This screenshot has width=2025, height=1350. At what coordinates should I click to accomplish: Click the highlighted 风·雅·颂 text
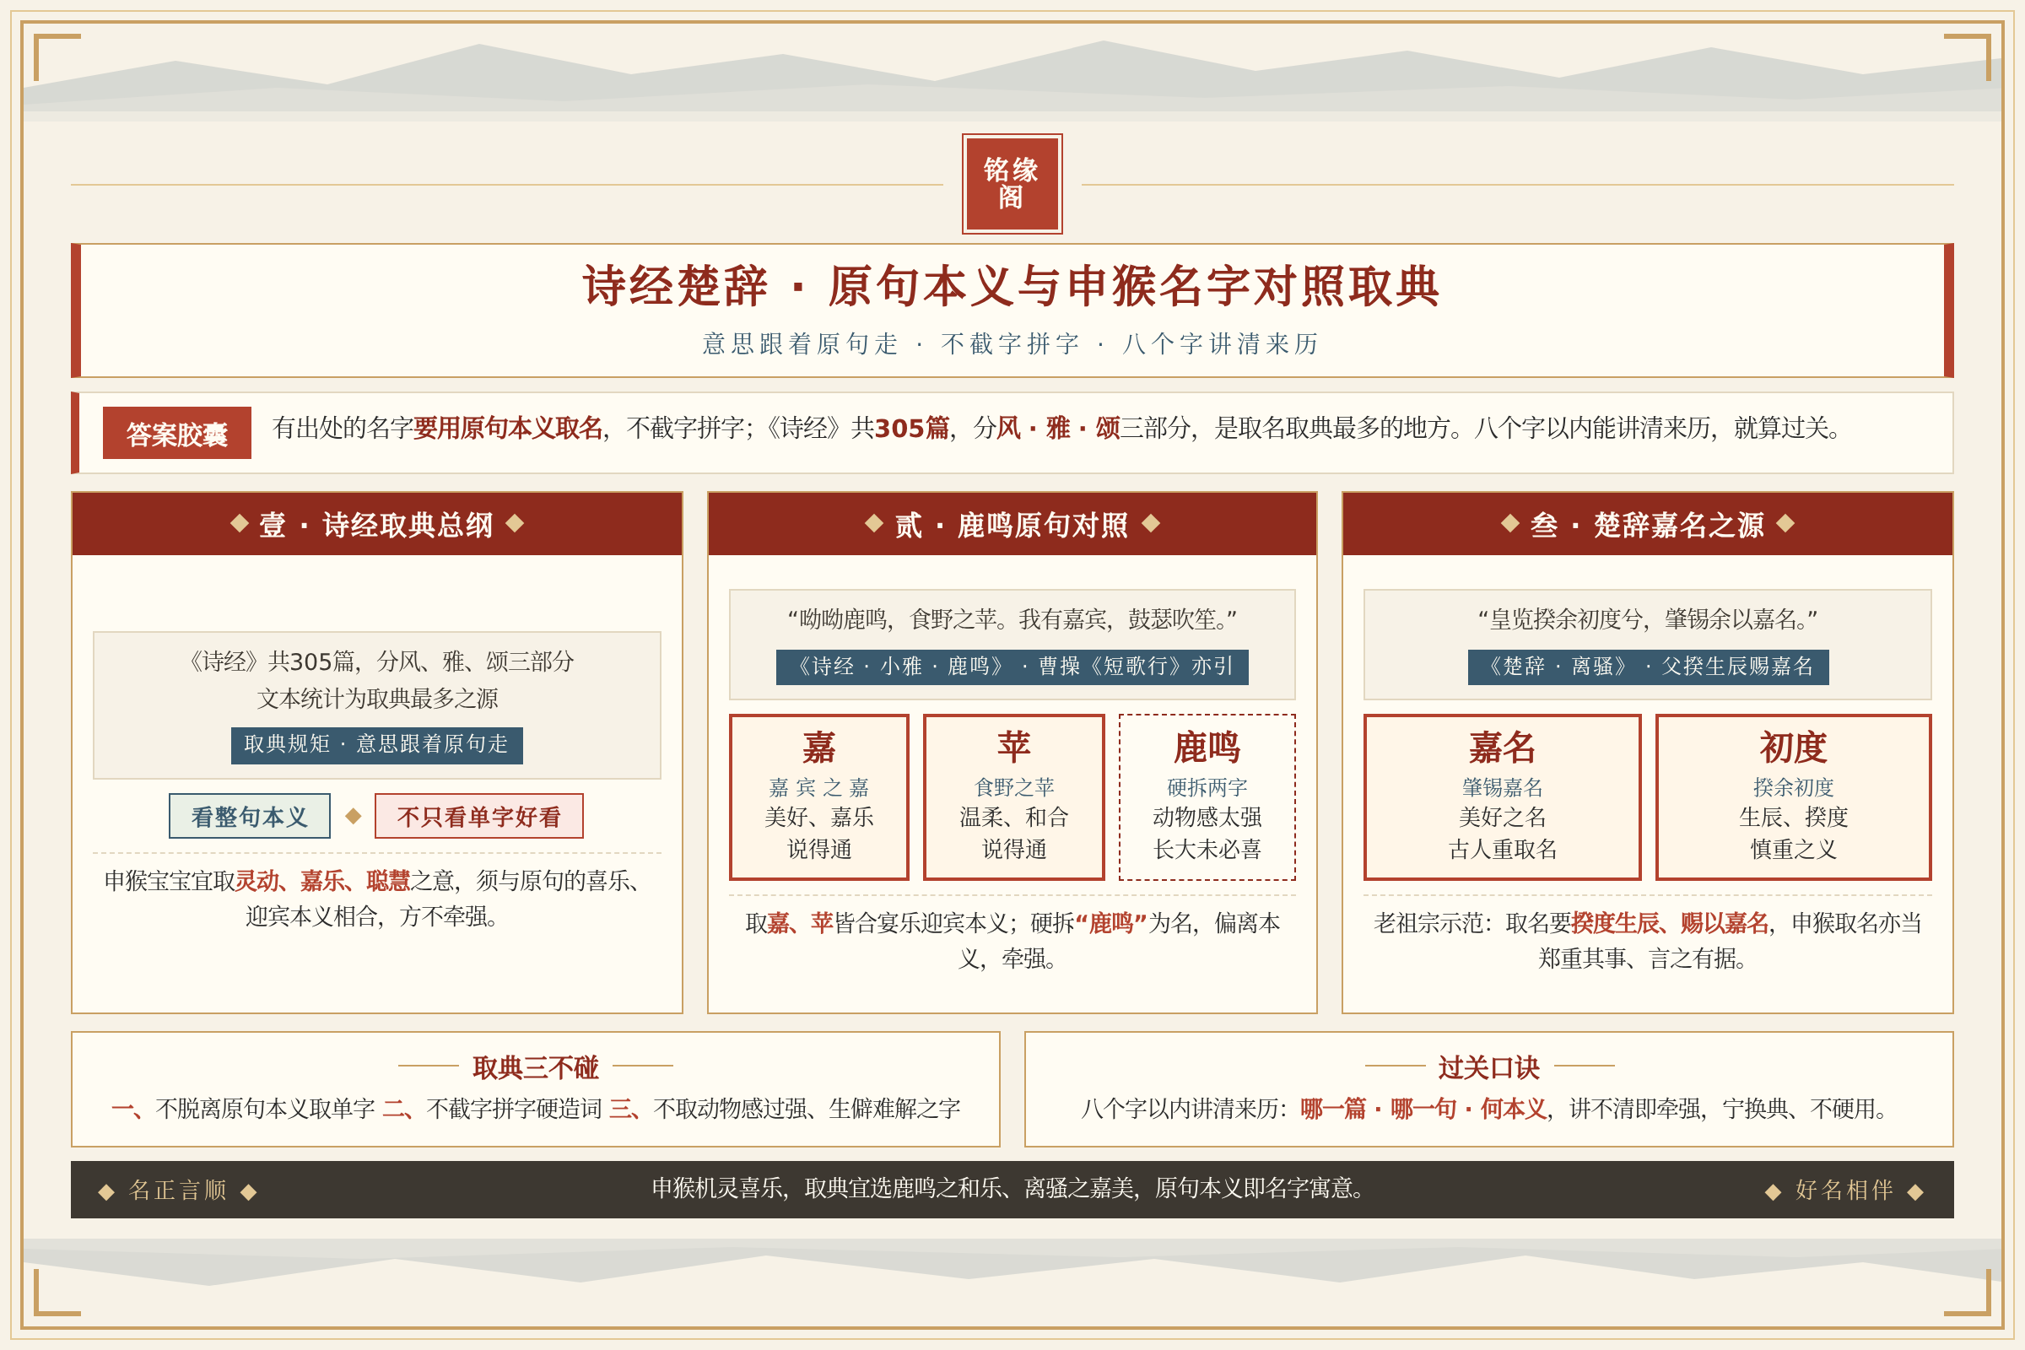tap(1058, 428)
